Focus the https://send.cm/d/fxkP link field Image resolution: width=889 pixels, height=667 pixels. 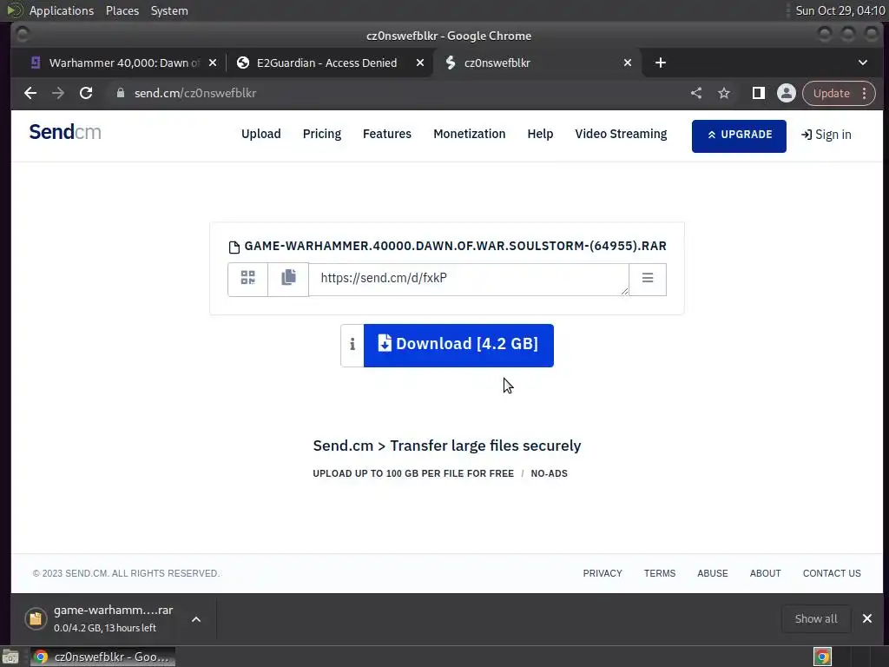[468, 279]
